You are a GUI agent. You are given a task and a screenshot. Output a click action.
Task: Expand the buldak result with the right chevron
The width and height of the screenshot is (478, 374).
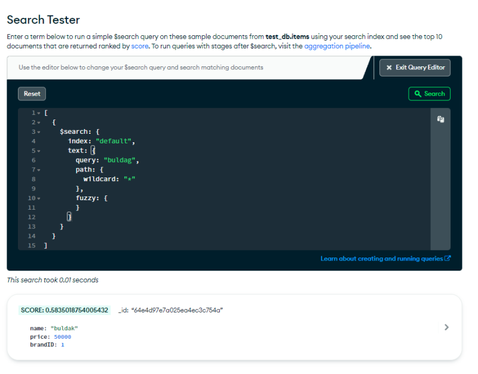[446, 327]
